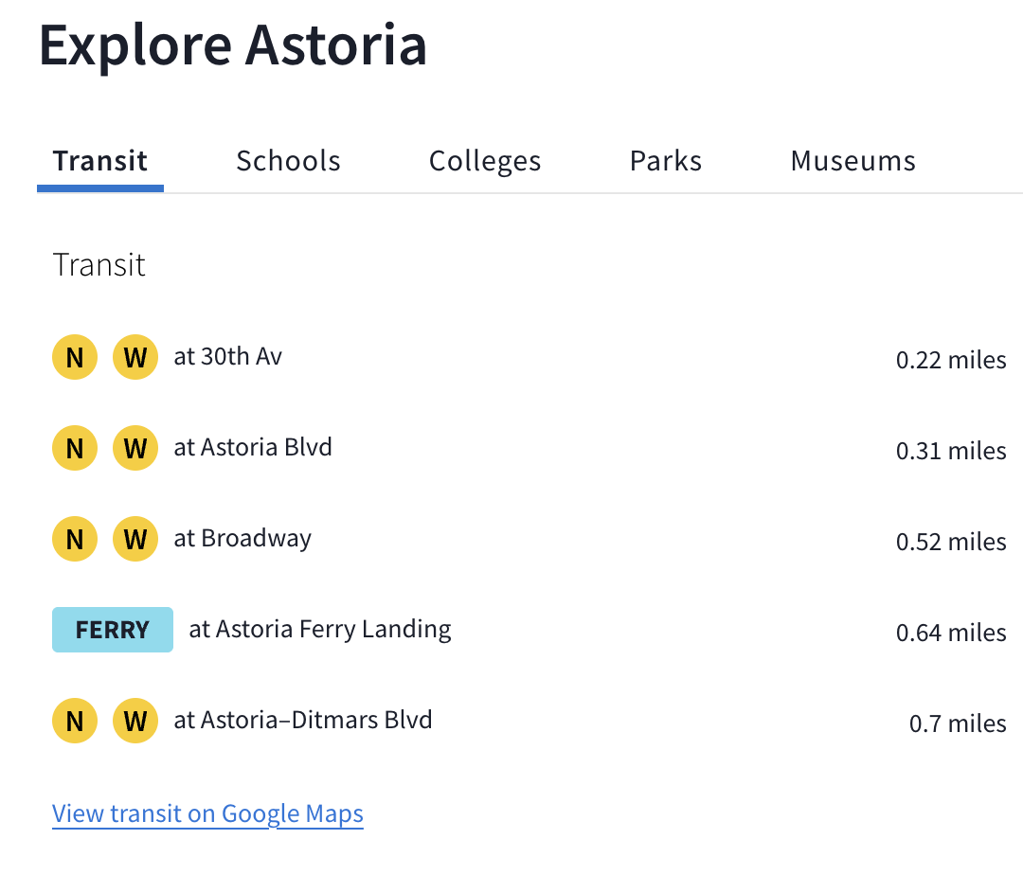The height and width of the screenshot is (875, 1023).
Task: Click the '0.7 miles' distance
Action: point(958,723)
